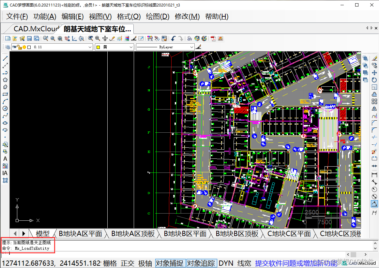Select the Explode tool in right toolbar

coord(374,152)
